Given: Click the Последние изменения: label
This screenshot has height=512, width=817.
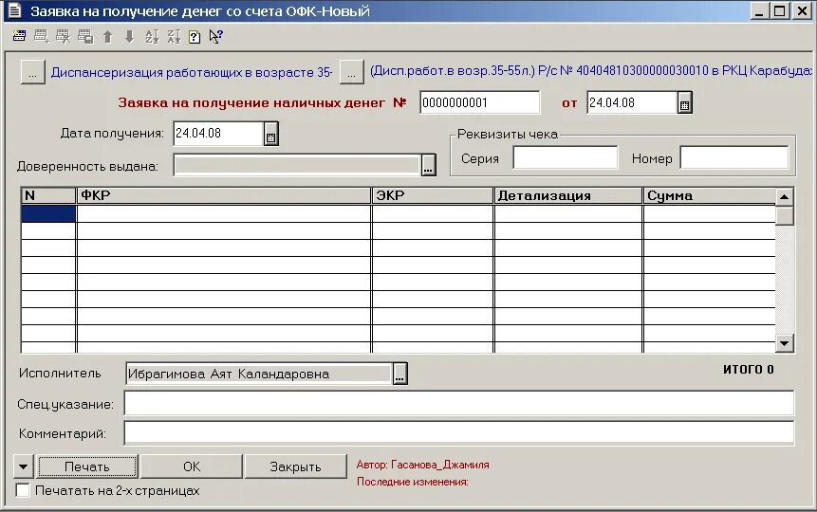Looking at the screenshot, I should (413, 482).
